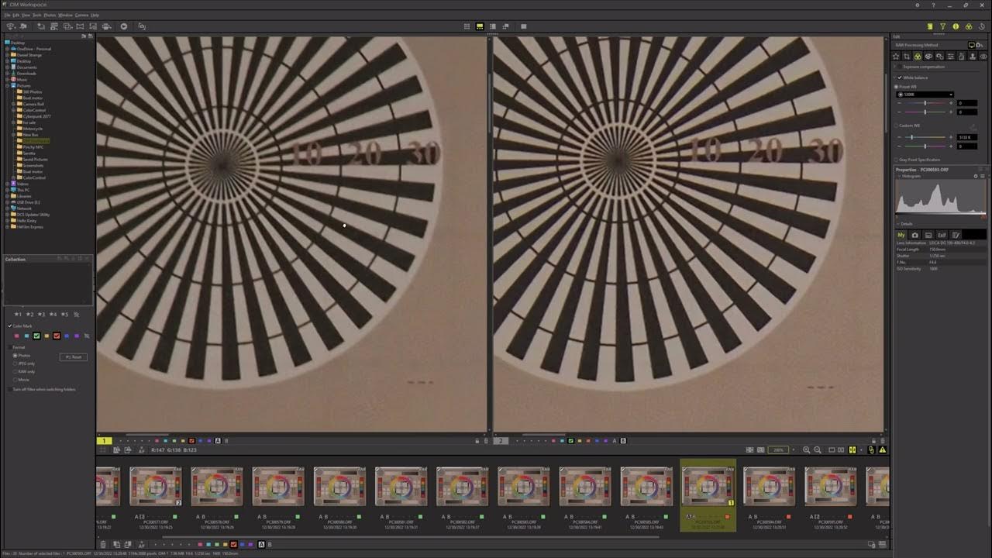Click the yellow warning triangle icon
Screen dimensions: 992x558
tap(883, 449)
